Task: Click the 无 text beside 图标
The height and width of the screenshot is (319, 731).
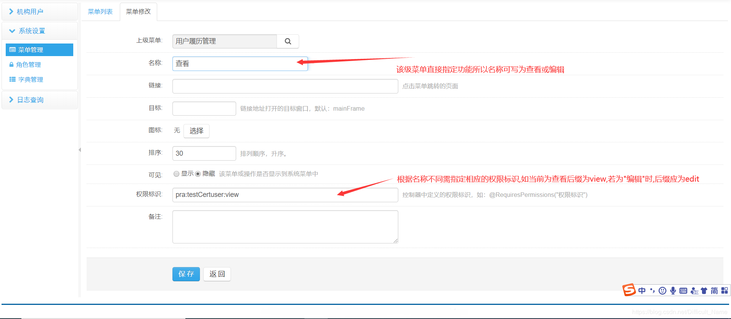Action: click(177, 130)
